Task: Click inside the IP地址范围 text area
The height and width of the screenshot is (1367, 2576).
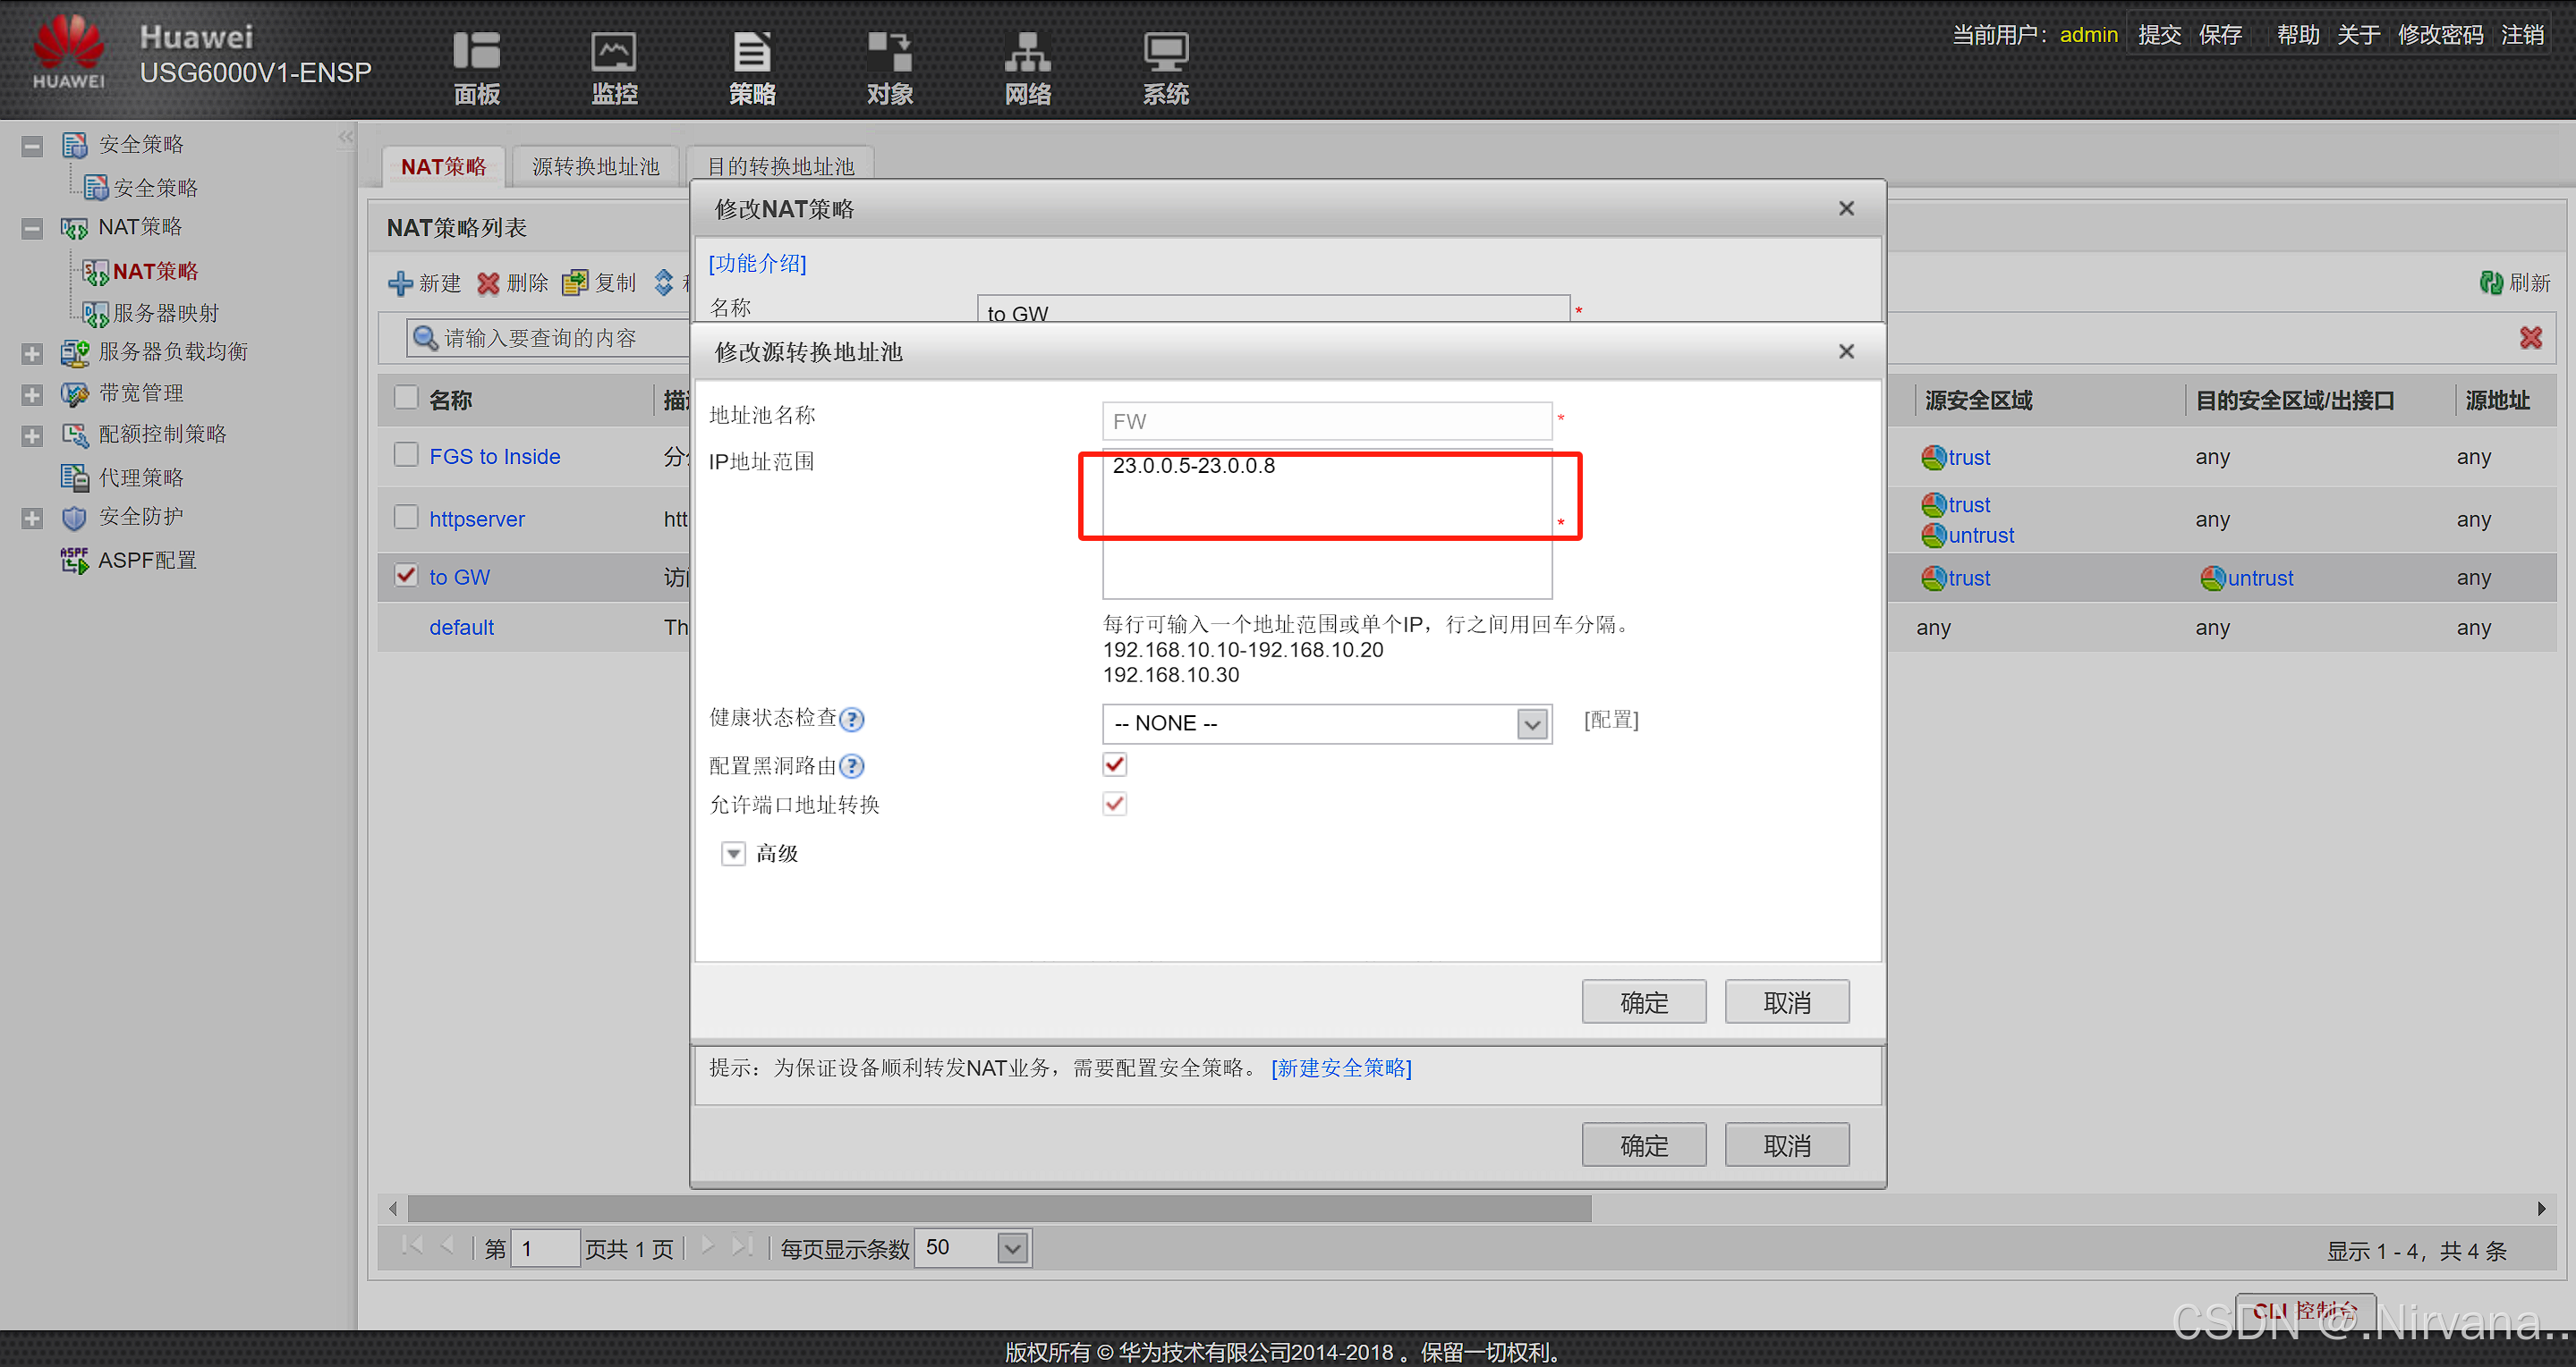Action: coord(1327,525)
